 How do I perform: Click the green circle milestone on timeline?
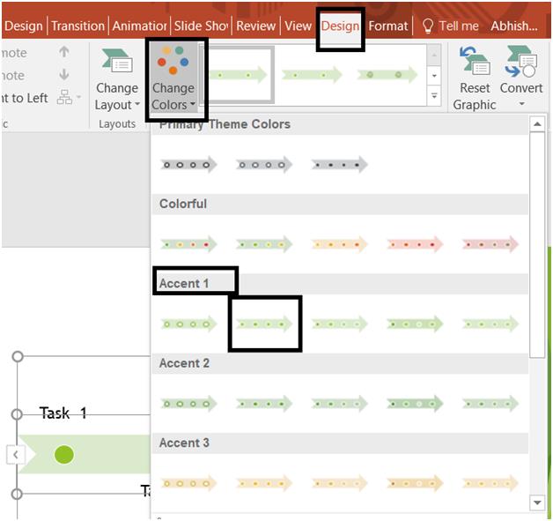coord(64,455)
